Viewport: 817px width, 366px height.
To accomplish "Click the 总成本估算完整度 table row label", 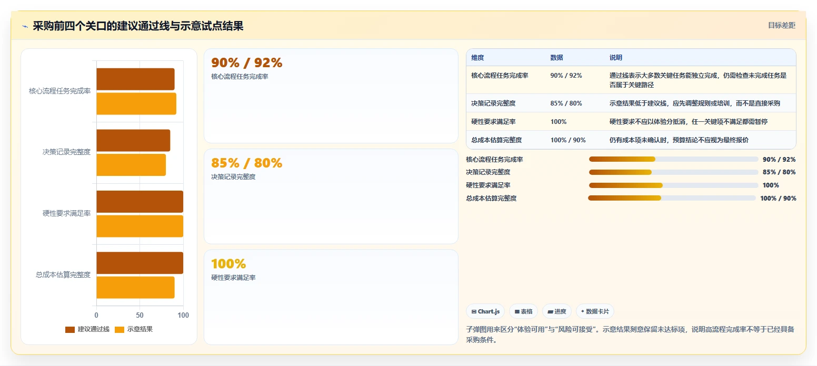I will click(x=496, y=140).
